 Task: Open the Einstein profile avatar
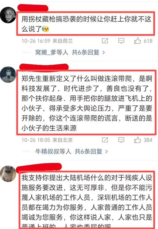(x=8, y=15)
